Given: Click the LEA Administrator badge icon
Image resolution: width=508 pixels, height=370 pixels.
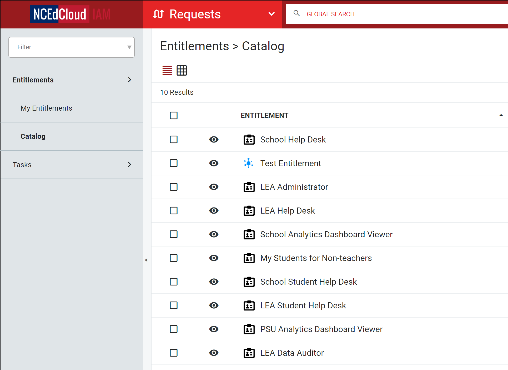Looking at the screenshot, I should tap(249, 187).
